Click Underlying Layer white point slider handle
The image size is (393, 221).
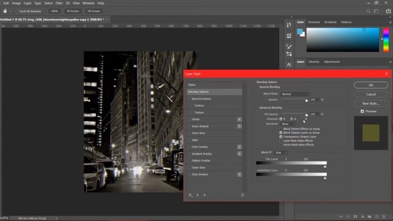[325, 178]
